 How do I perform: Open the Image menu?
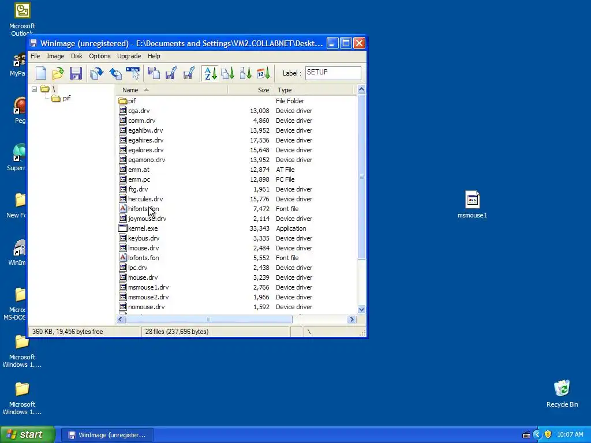point(55,56)
